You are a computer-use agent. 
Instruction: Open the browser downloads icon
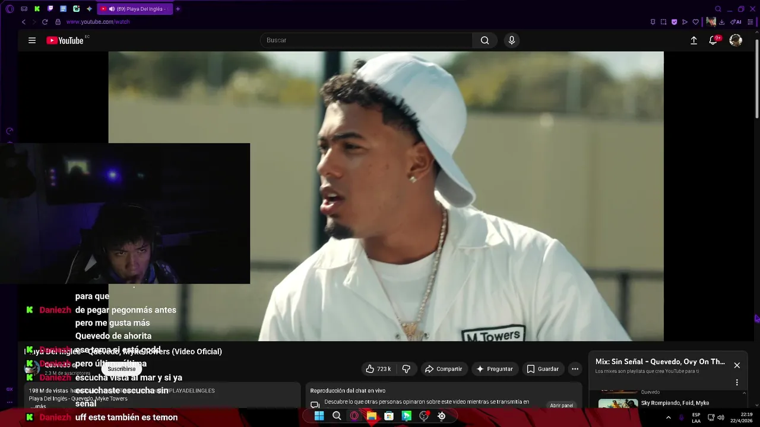(721, 22)
